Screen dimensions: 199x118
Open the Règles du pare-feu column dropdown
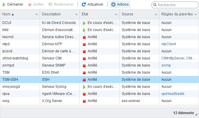[196, 14]
